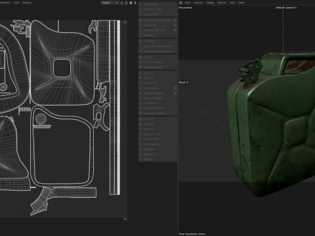Click the UV Unwrap icon
The image size is (315, 236).
(x=140, y=25)
